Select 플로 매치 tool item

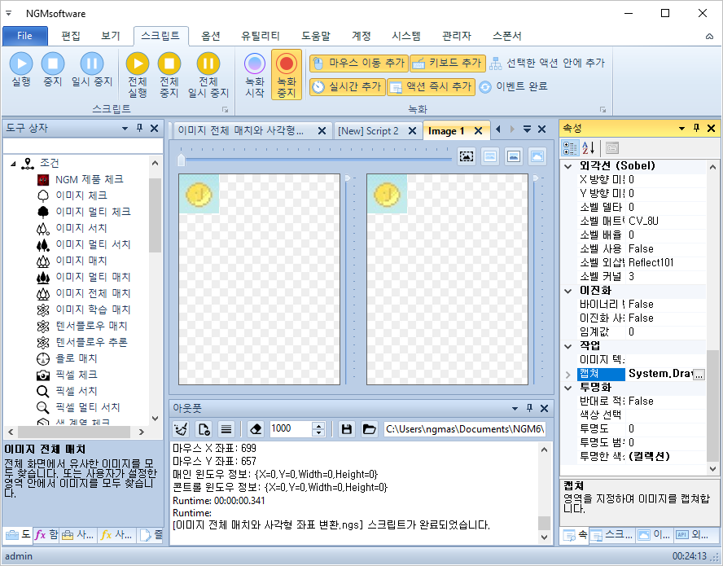pyautogui.click(x=76, y=358)
